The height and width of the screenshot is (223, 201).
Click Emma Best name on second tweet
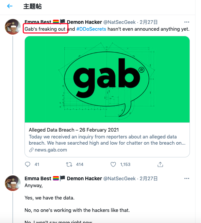(x=38, y=178)
